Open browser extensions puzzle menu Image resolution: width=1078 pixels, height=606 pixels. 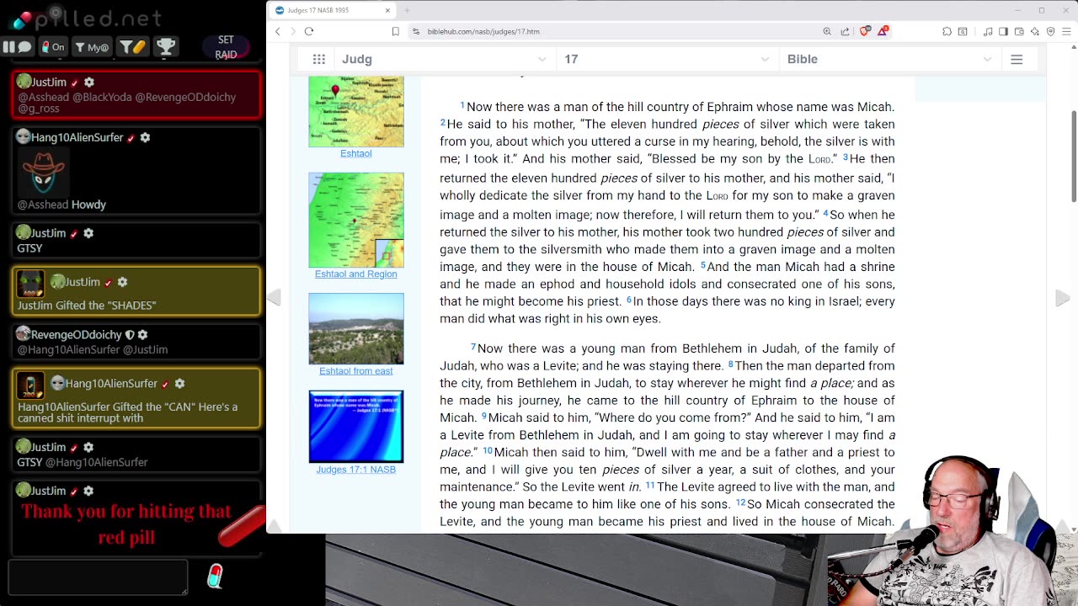pos(947,31)
